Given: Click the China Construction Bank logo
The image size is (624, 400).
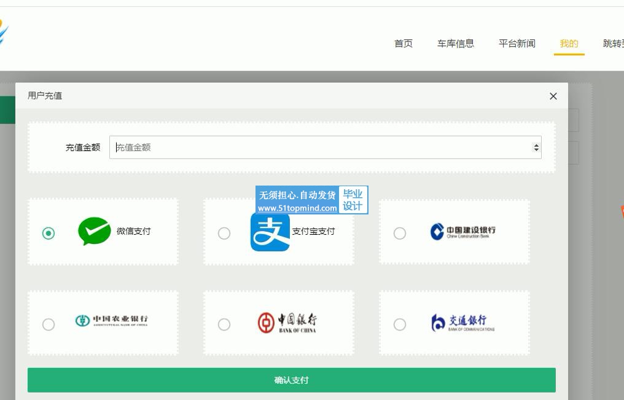Looking at the screenshot, I should [463, 231].
